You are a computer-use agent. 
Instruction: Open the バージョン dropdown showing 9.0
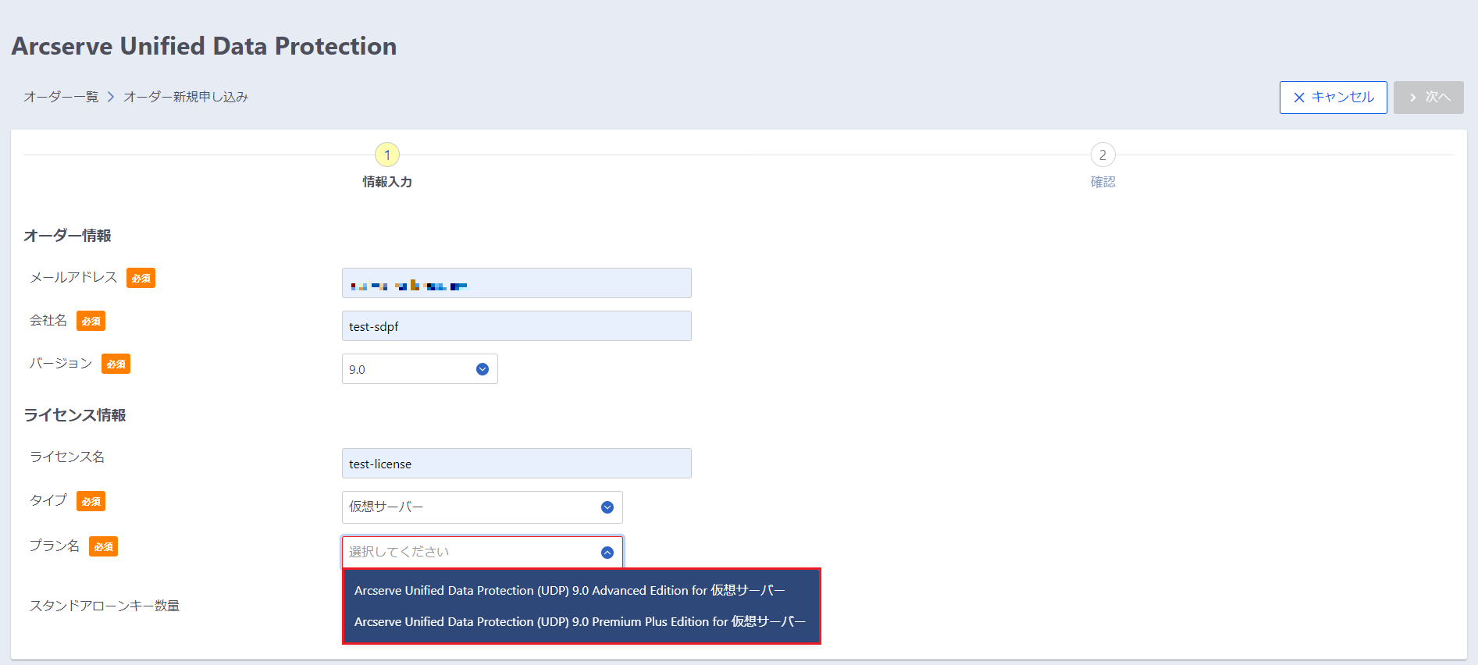click(x=420, y=369)
